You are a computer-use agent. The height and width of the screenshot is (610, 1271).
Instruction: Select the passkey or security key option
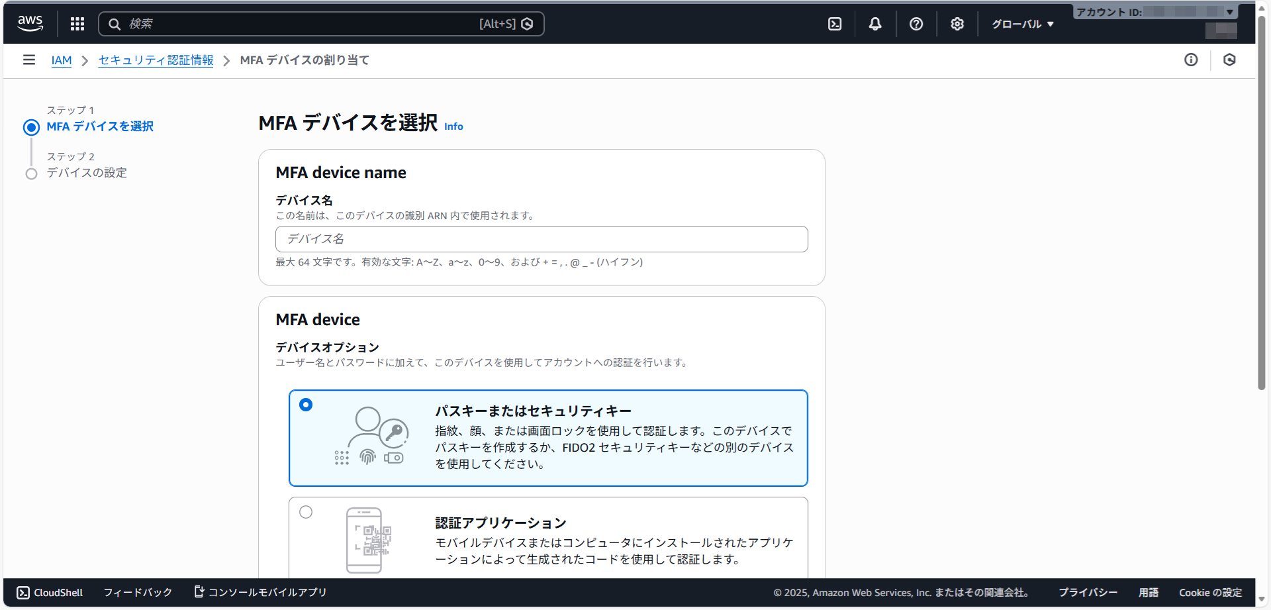click(306, 405)
